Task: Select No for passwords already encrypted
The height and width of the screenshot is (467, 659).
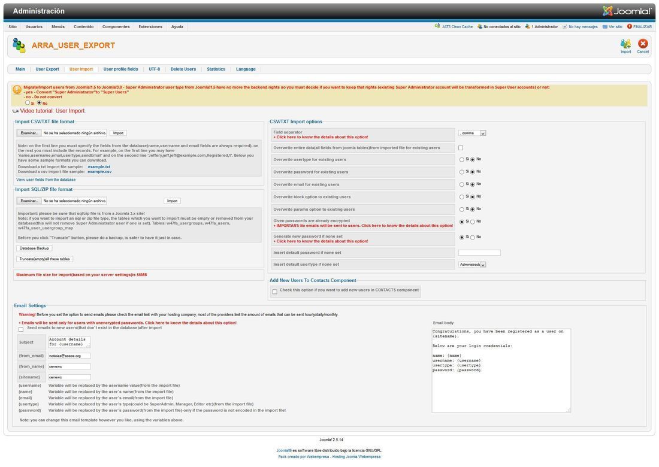Action: pyautogui.click(x=473, y=222)
